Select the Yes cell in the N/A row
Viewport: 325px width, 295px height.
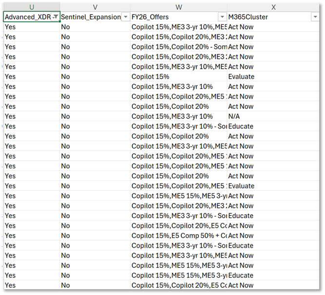pos(32,116)
